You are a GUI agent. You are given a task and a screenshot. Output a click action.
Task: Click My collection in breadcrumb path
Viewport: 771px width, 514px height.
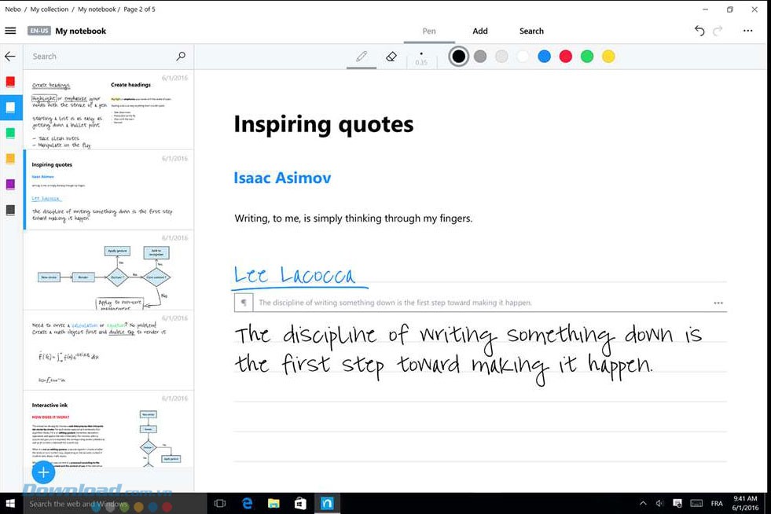tap(50, 9)
